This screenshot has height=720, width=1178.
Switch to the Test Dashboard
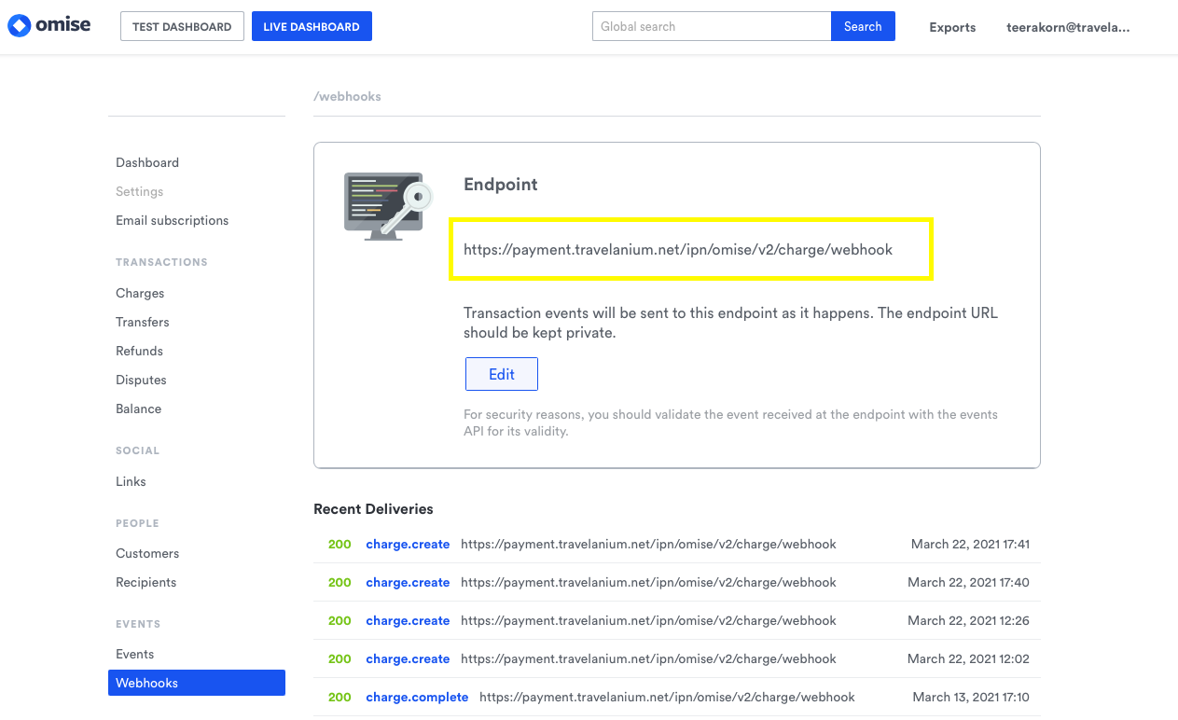tap(182, 26)
